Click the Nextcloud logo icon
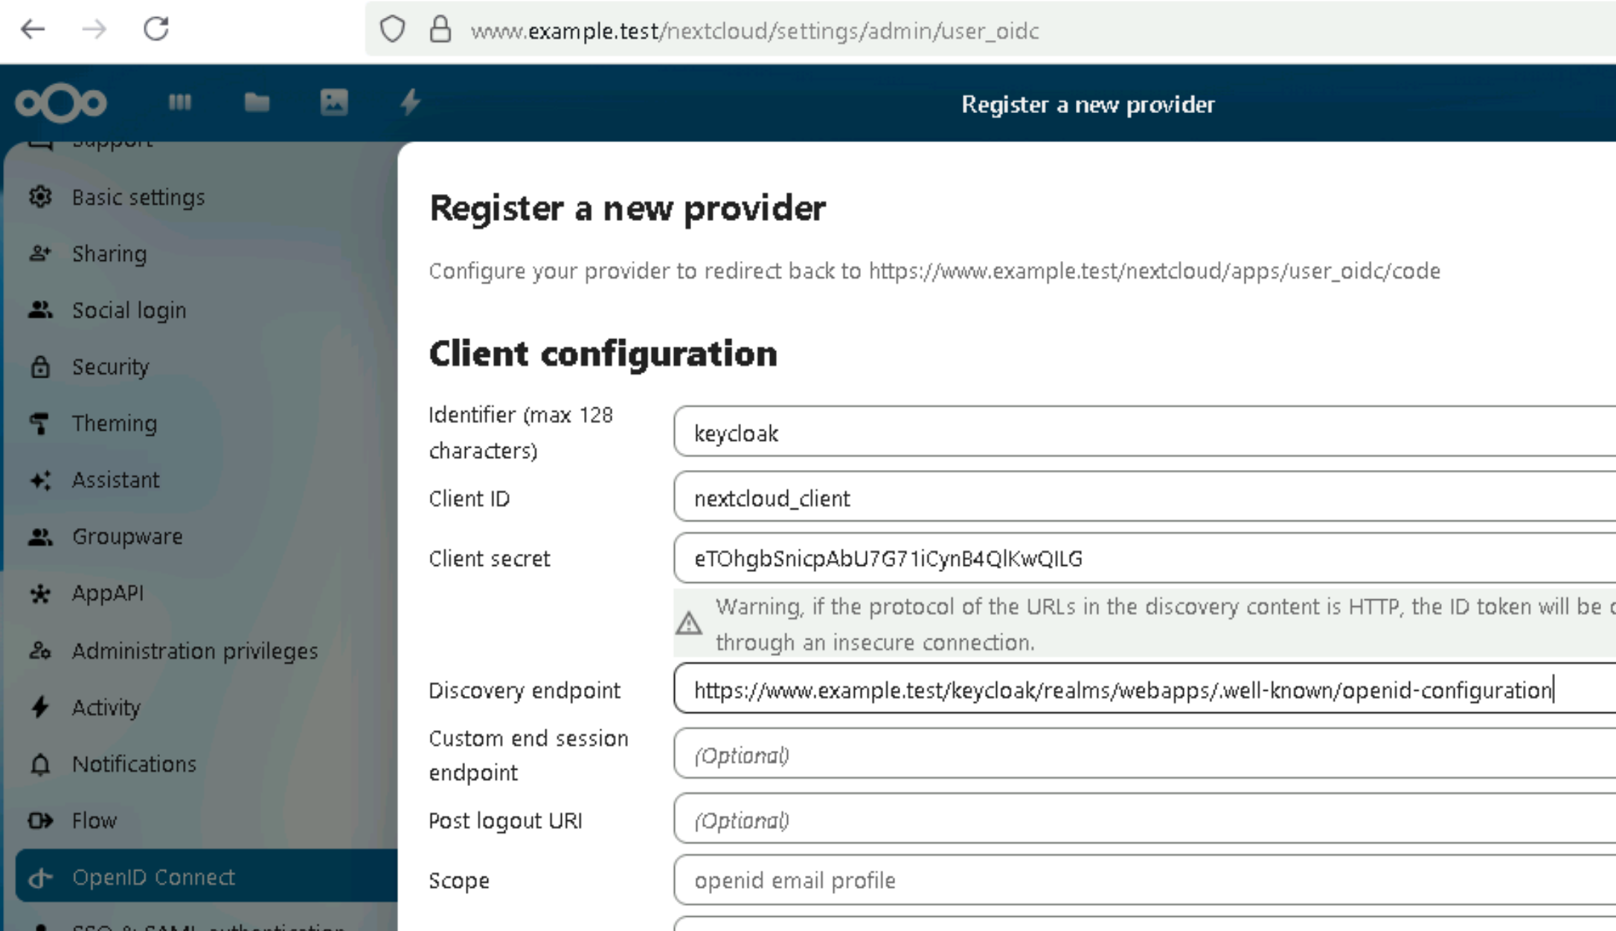Image resolution: width=1616 pixels, height=931 pixels. pyautogui.click(x=61, y=103)
